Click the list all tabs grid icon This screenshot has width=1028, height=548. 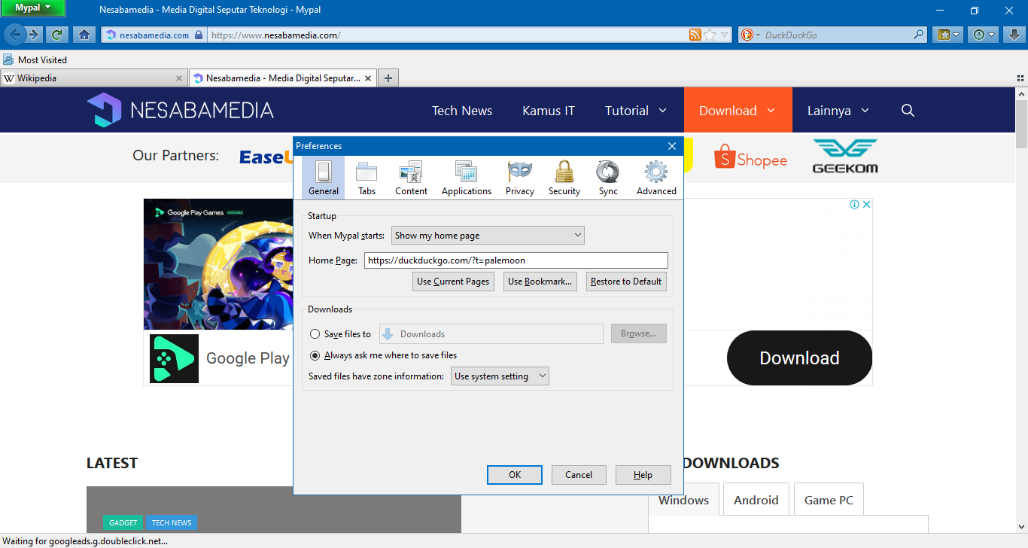[x=1019, y=78]
